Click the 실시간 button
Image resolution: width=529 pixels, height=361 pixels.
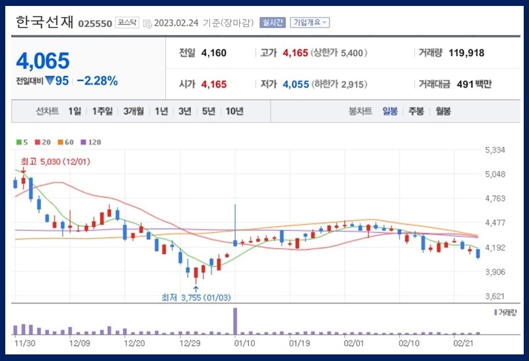(273, 22)
